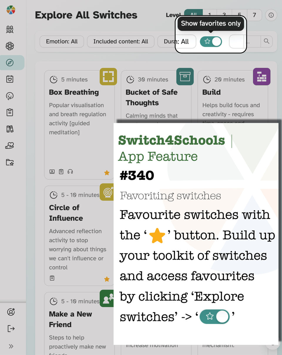
Task: Click the Bucket of Safe Thoughts archive icon
Action: pos(185,77)
